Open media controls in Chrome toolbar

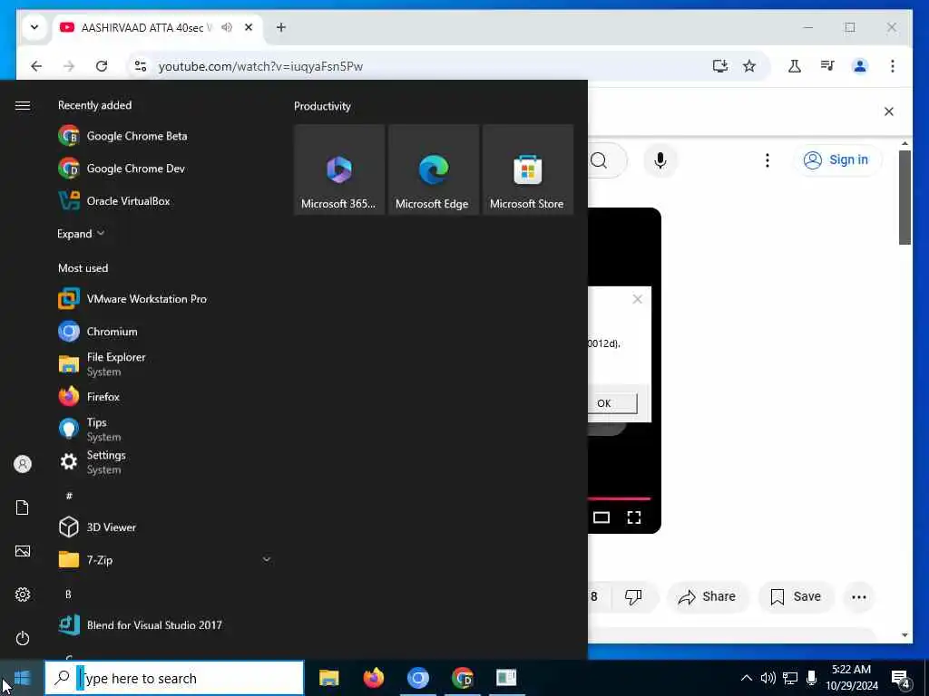tap(827, 66)
